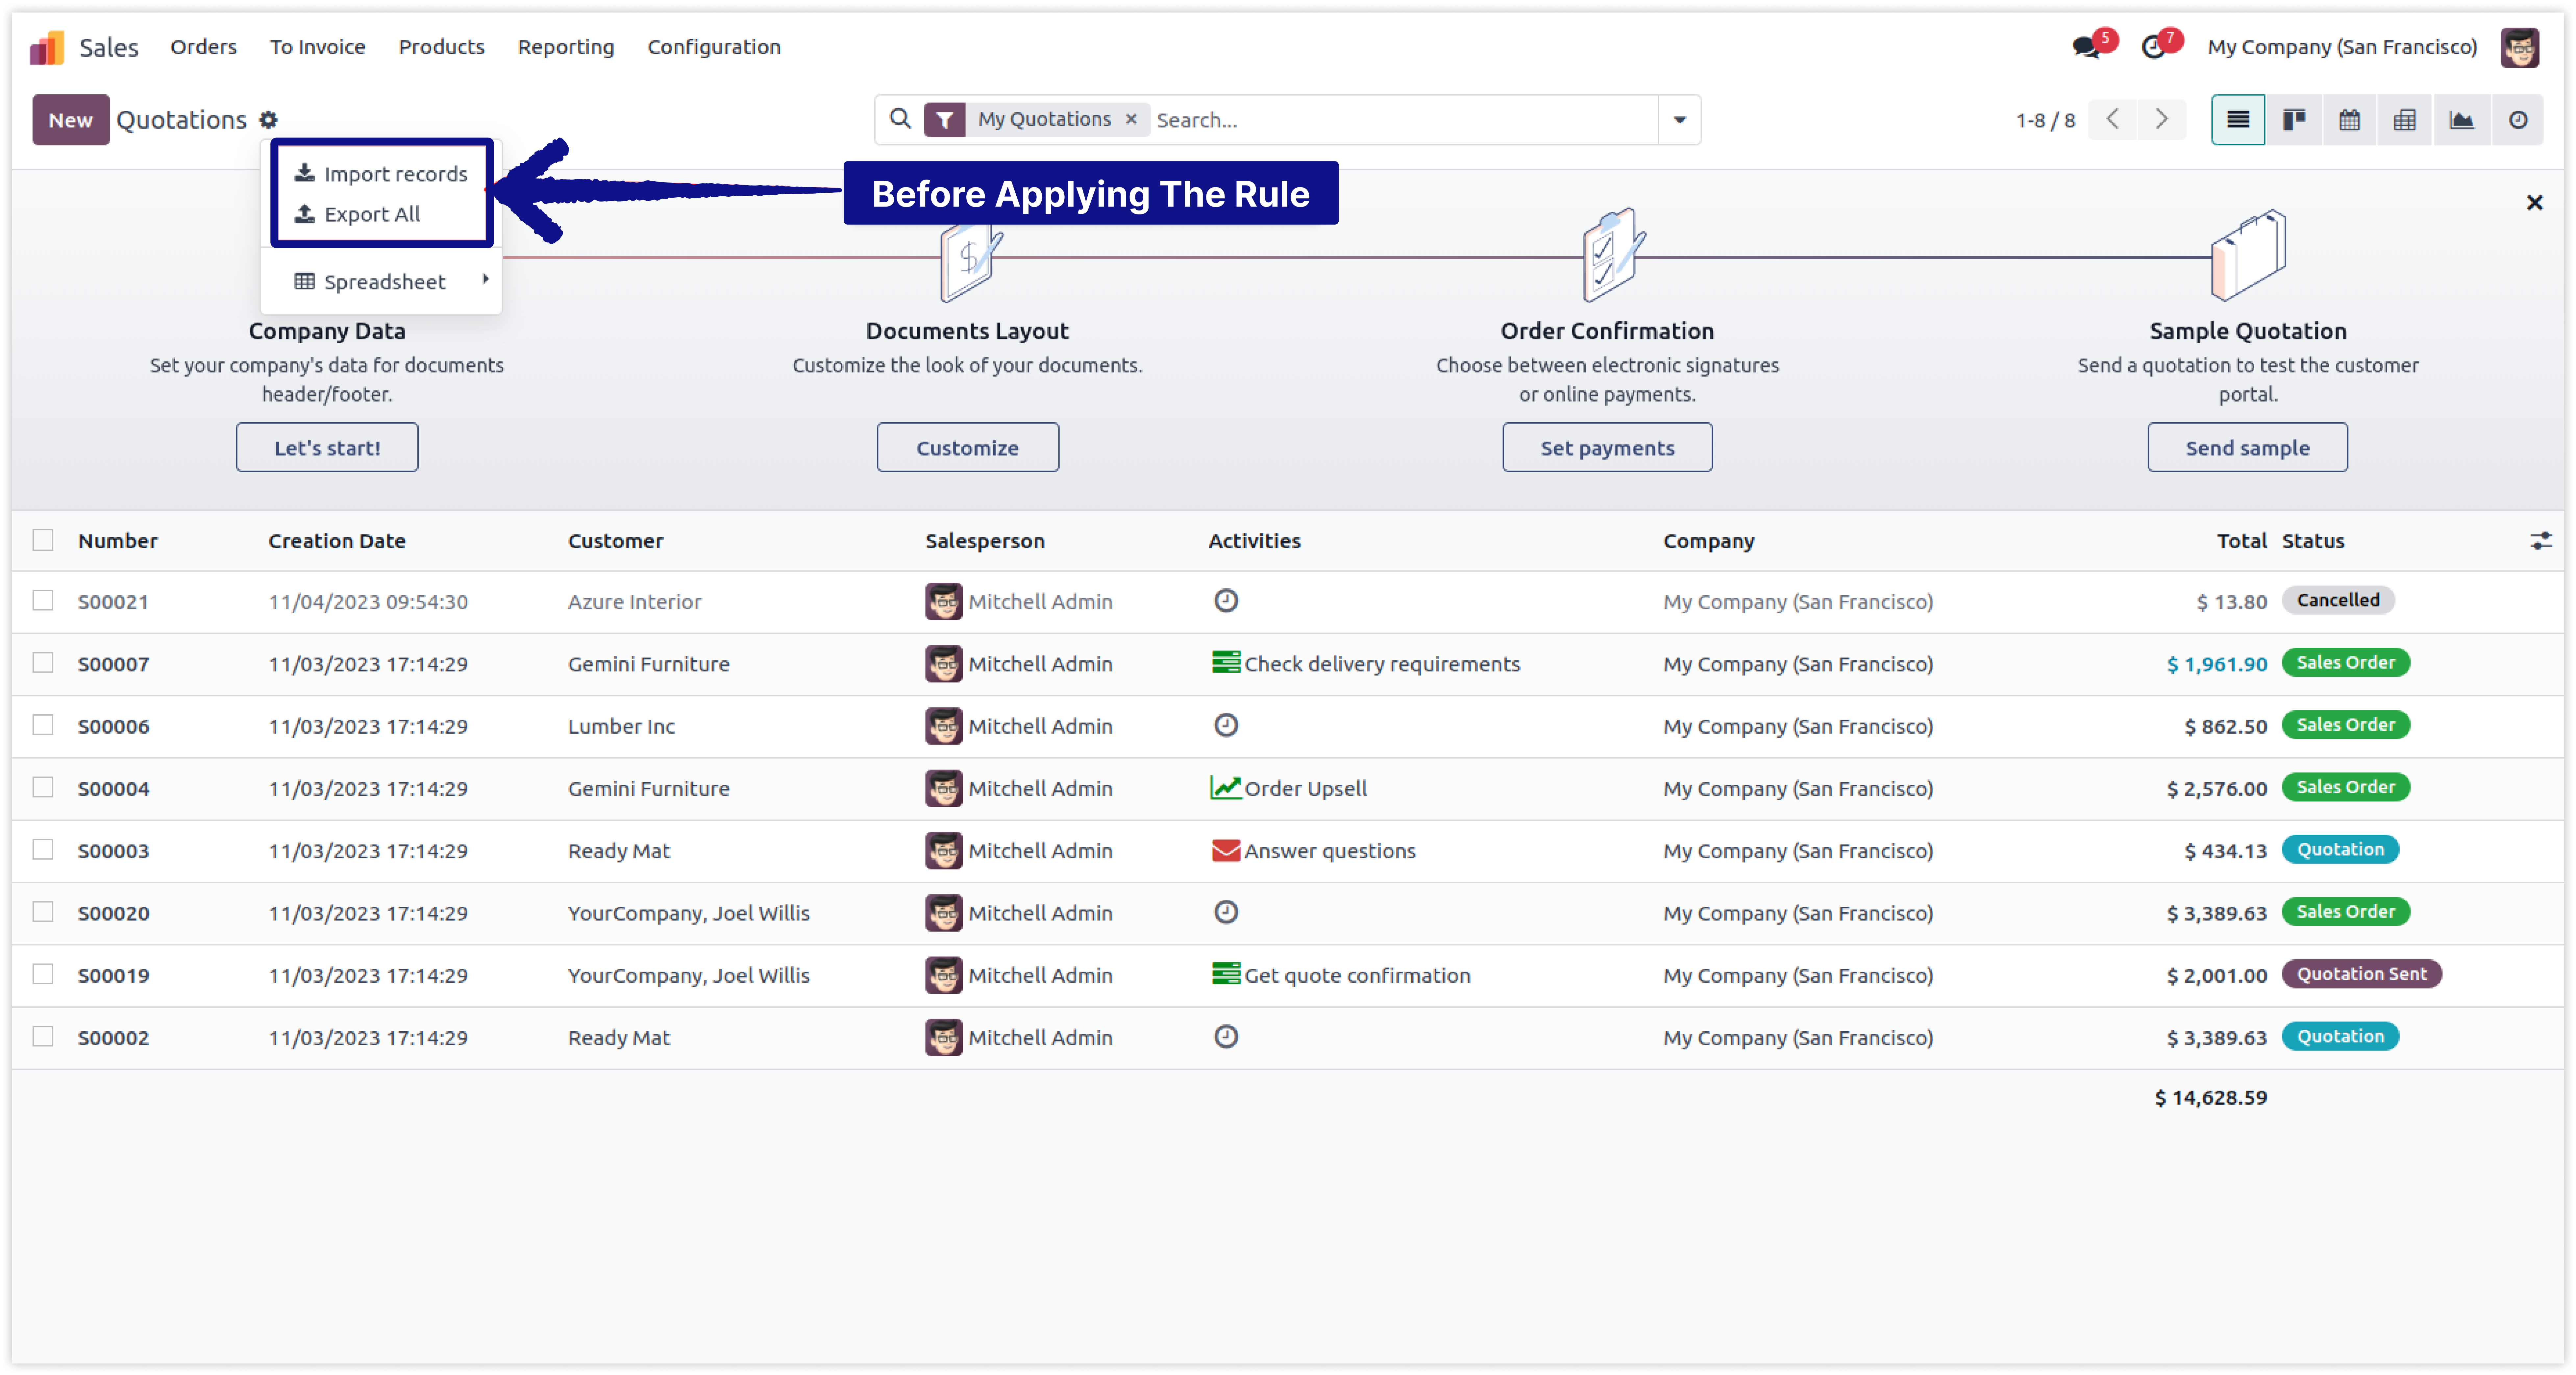This screenshot has height=1375, width=2576.
Task: Switch to kanban view
Action: [2294, 120]
